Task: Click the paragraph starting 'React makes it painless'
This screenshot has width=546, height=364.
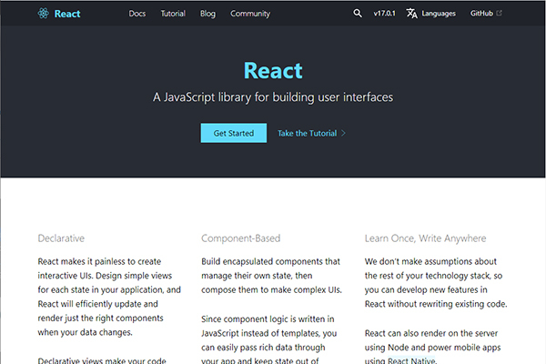Action: [109, 297]
